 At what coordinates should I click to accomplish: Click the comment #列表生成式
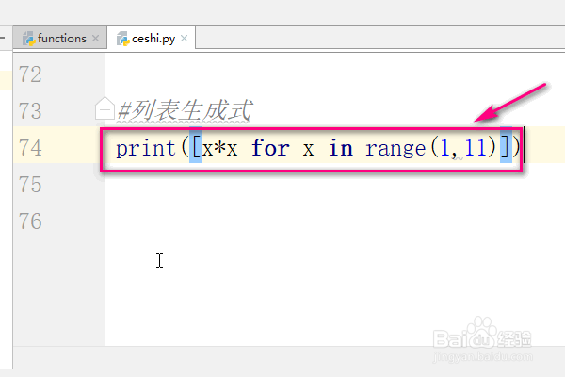(x=185, y=110)
